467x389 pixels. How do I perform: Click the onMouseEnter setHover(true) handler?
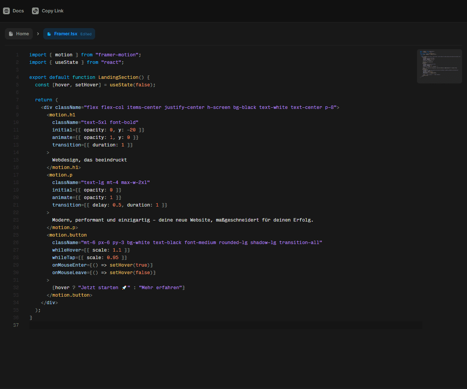[103, 265]
